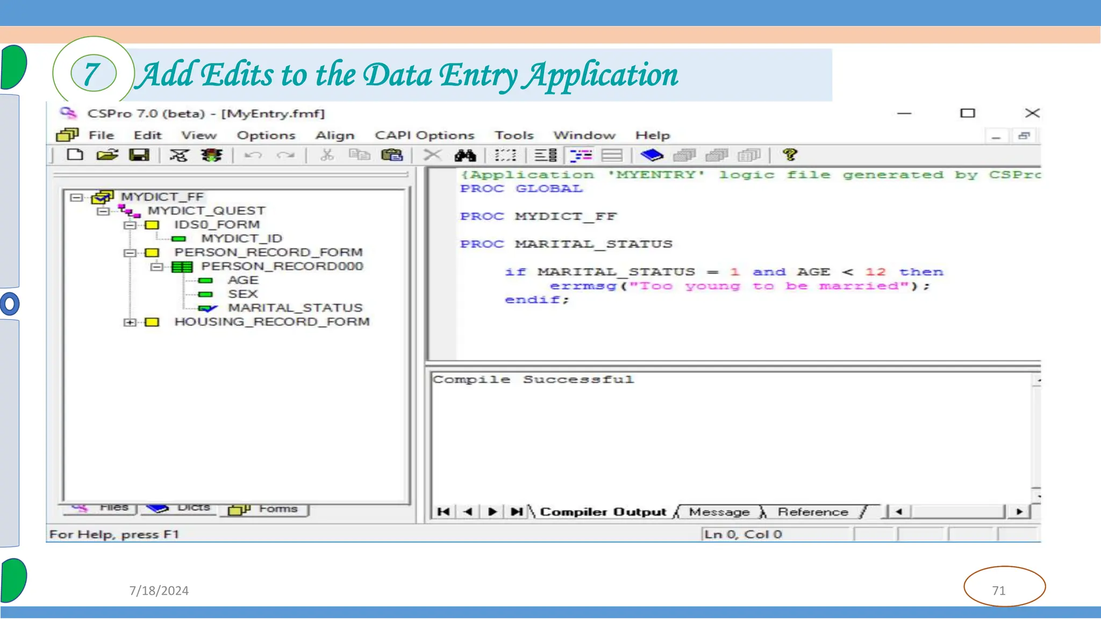Switch to the Reference tab
Screen dimensions: 1101x619
tap(813, 512)
